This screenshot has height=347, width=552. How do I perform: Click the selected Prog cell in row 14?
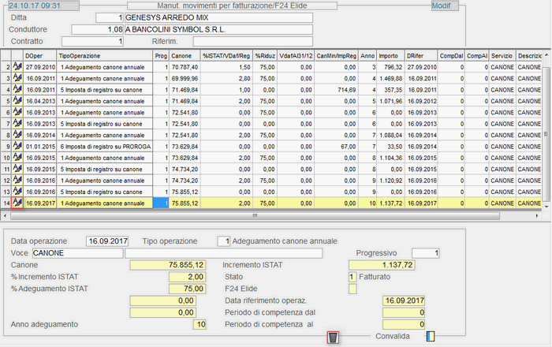point(161,203)
